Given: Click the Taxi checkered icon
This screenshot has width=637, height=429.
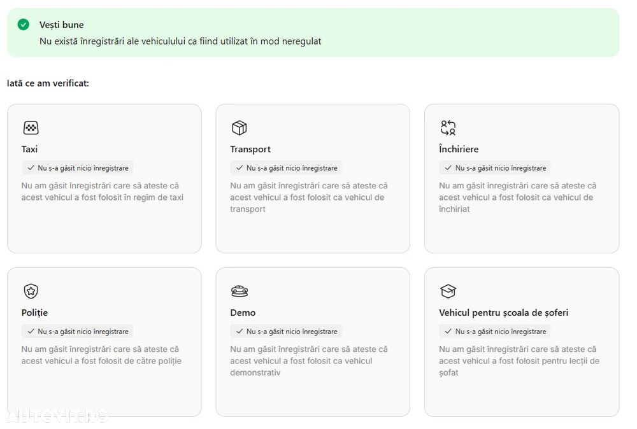Looking at the screenshot, I should pos(31,128).
